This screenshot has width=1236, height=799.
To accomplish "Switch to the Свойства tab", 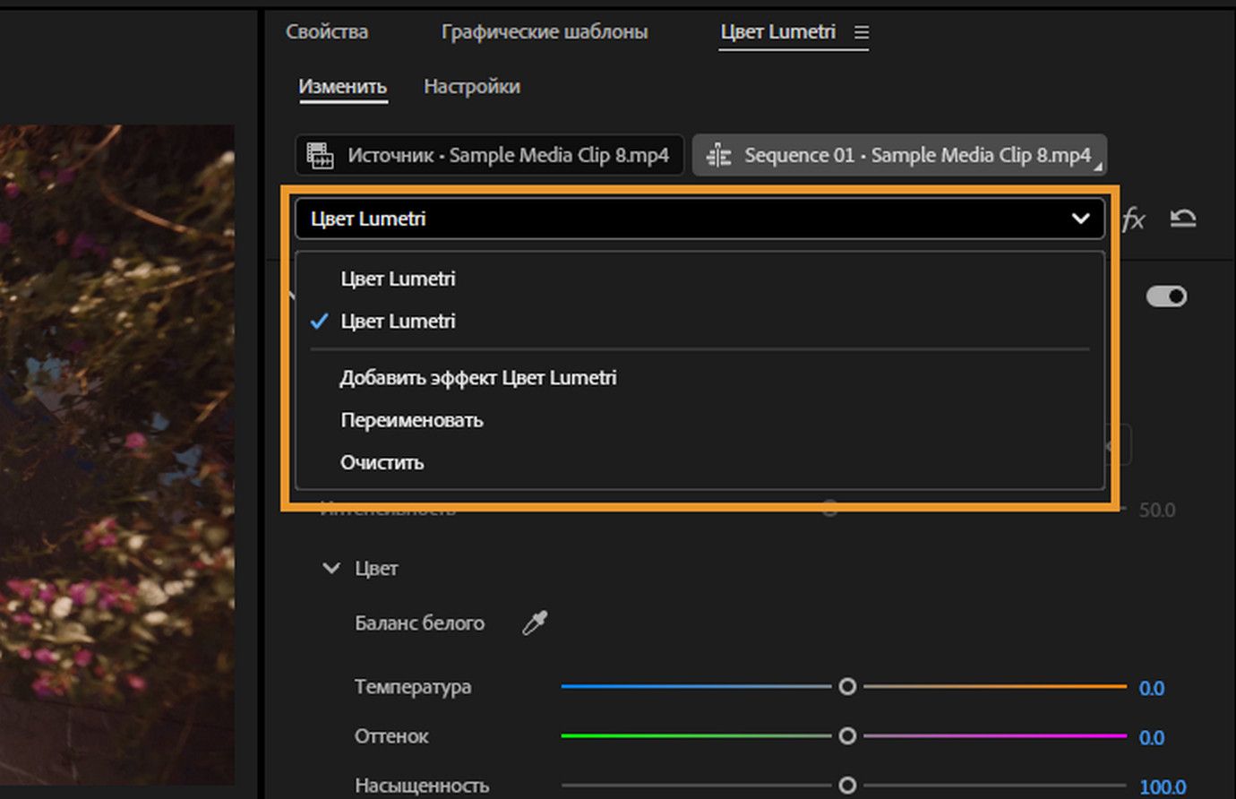I will (327, 32).
